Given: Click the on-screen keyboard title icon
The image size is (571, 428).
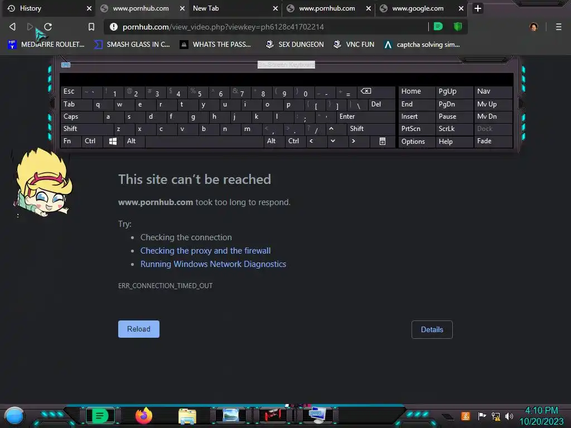Looking at the screenshot, I should click(66, 65).
